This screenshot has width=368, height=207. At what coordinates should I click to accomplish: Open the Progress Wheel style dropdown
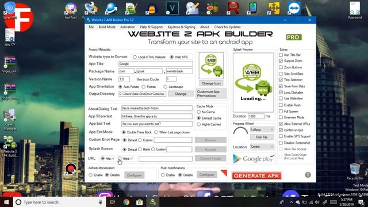pos(262,129)
